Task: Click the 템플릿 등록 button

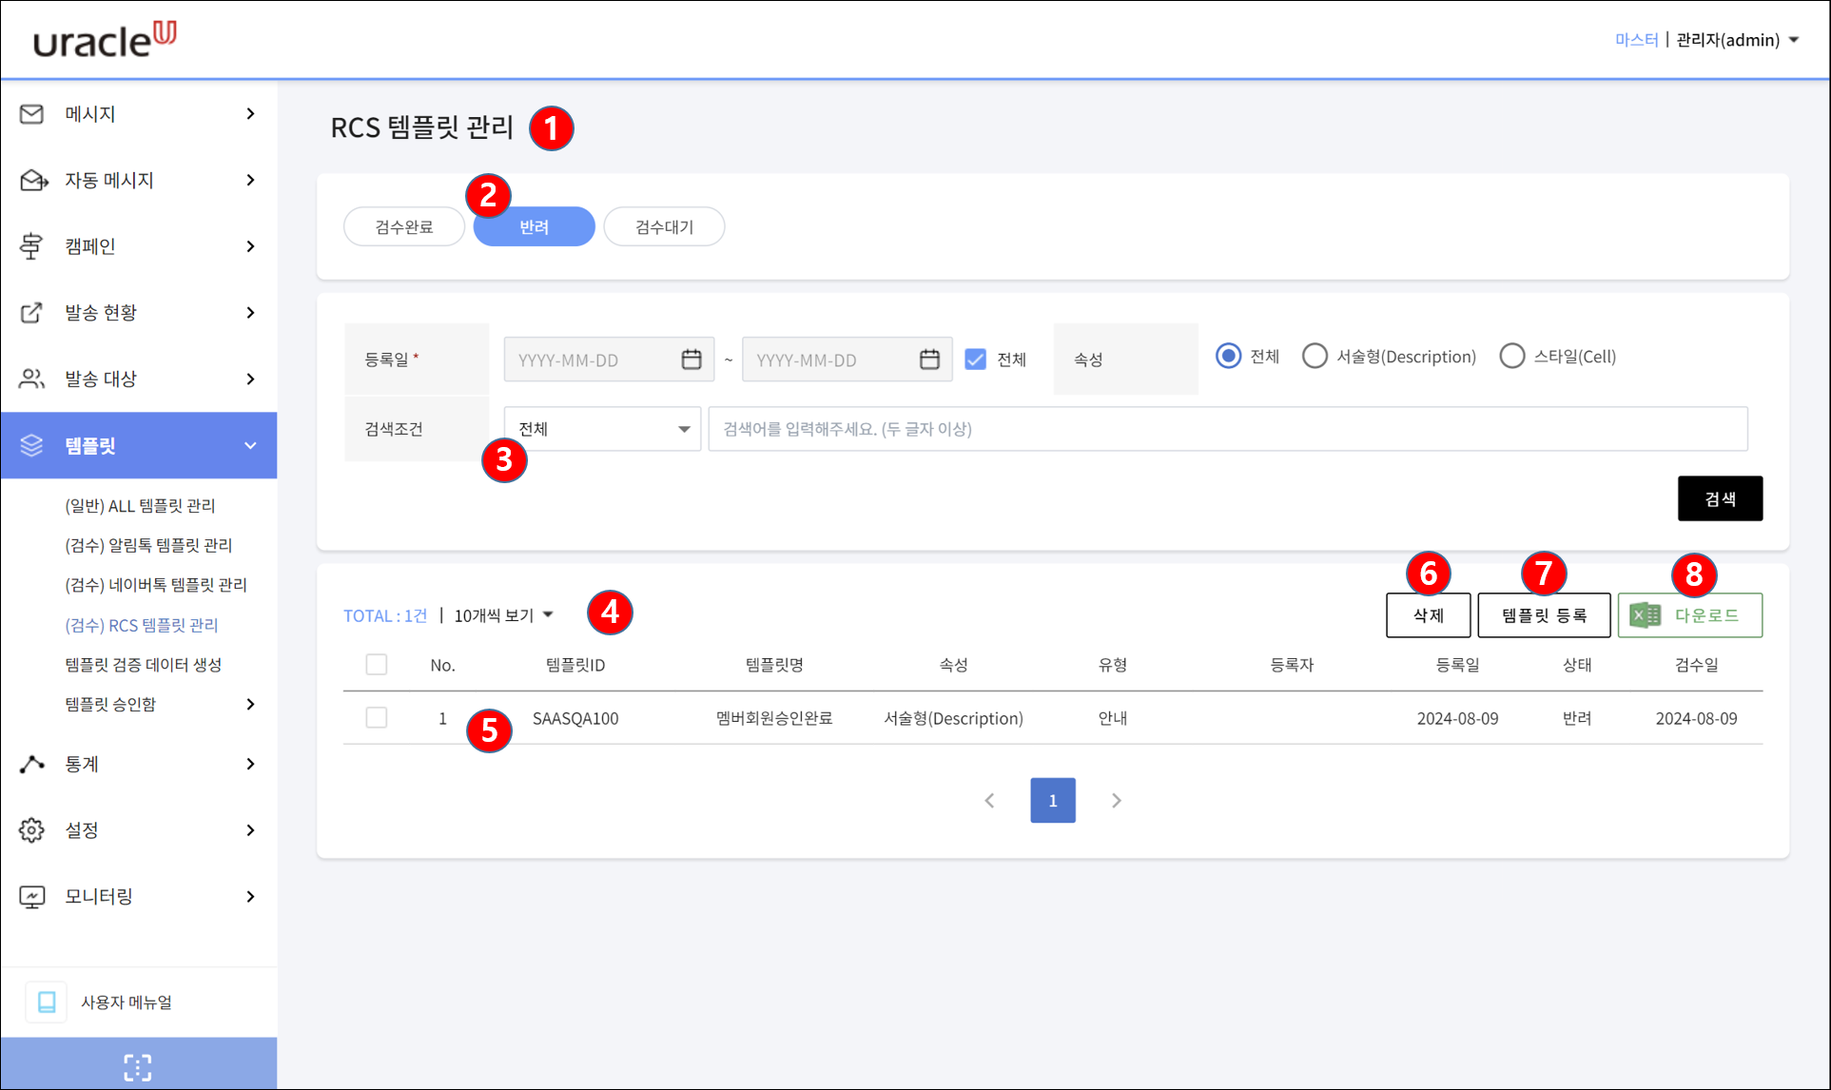Action: pos(1544,615)
